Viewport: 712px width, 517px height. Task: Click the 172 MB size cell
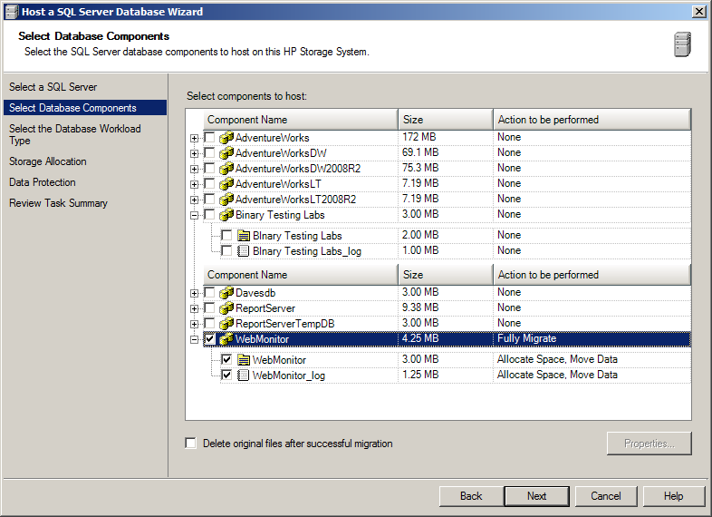pos(446,137)
